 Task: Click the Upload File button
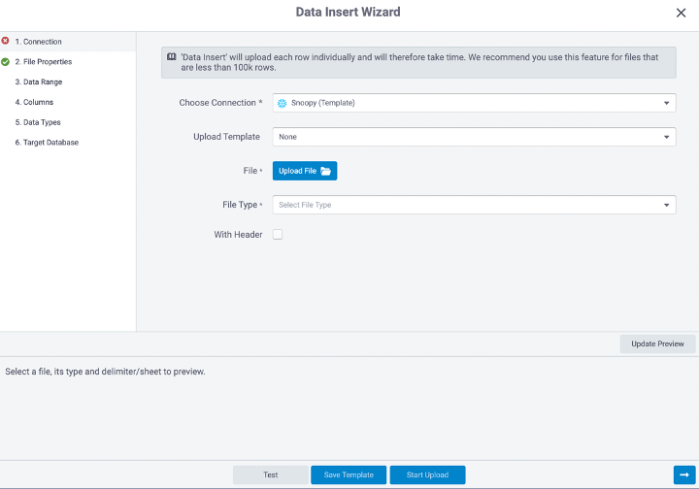[x=305, y=171]
